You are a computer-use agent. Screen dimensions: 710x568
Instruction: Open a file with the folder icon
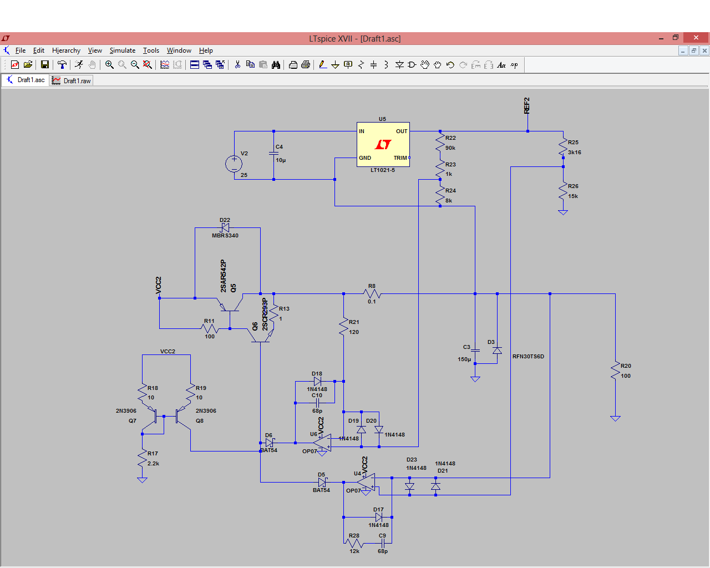(x=28, y=65)
